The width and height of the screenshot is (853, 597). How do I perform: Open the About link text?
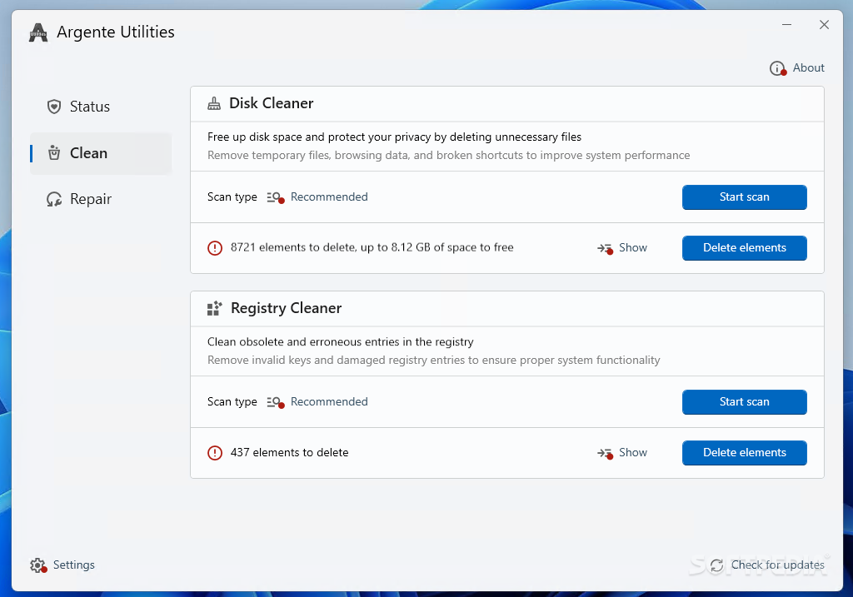[808, 68]
